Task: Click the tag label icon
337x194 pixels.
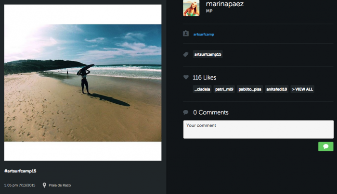Action: 186,54
